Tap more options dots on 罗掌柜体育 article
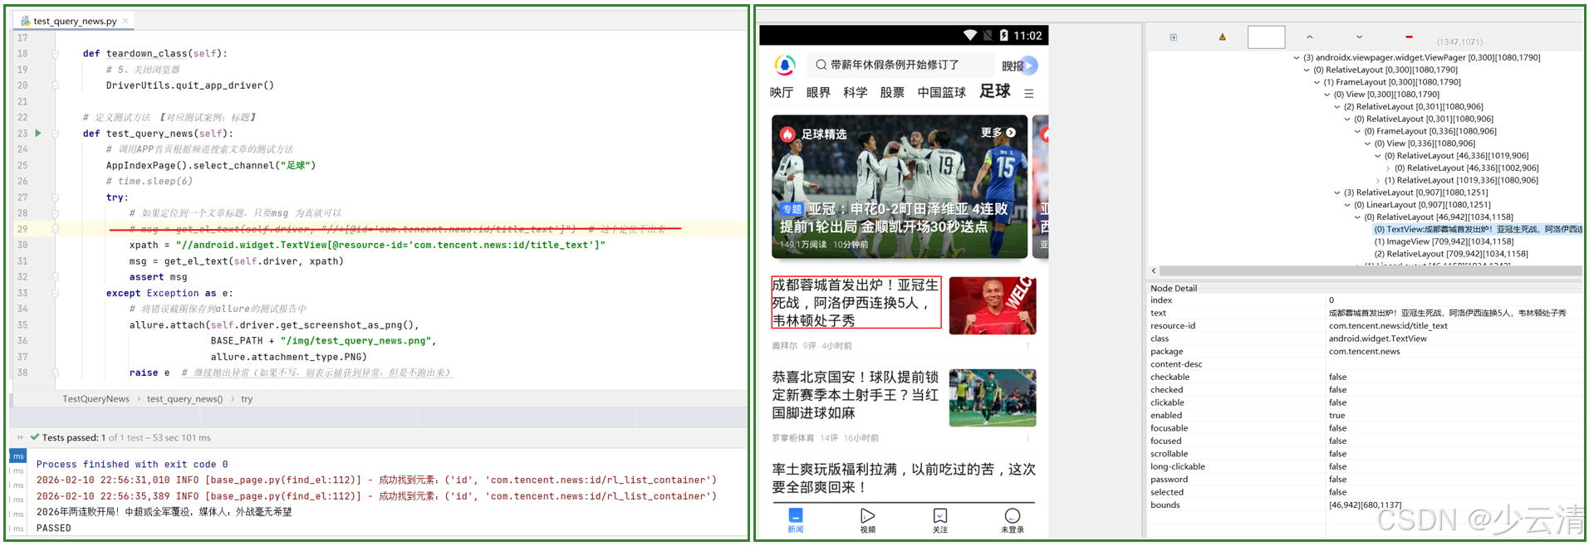 pyautogui.click(x=1027, y=437)
